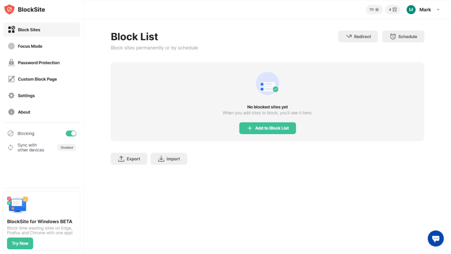Open the chat support bubble
Screen dimensions: 451x254
pos(436,239)
